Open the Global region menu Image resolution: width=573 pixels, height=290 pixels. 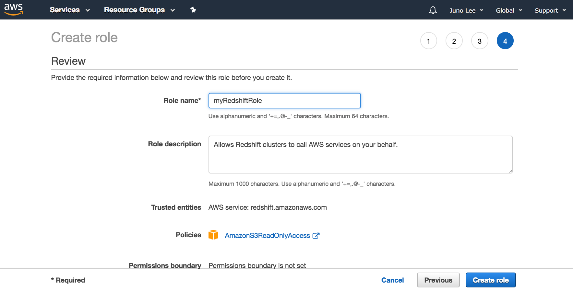(x=508, y=10)
